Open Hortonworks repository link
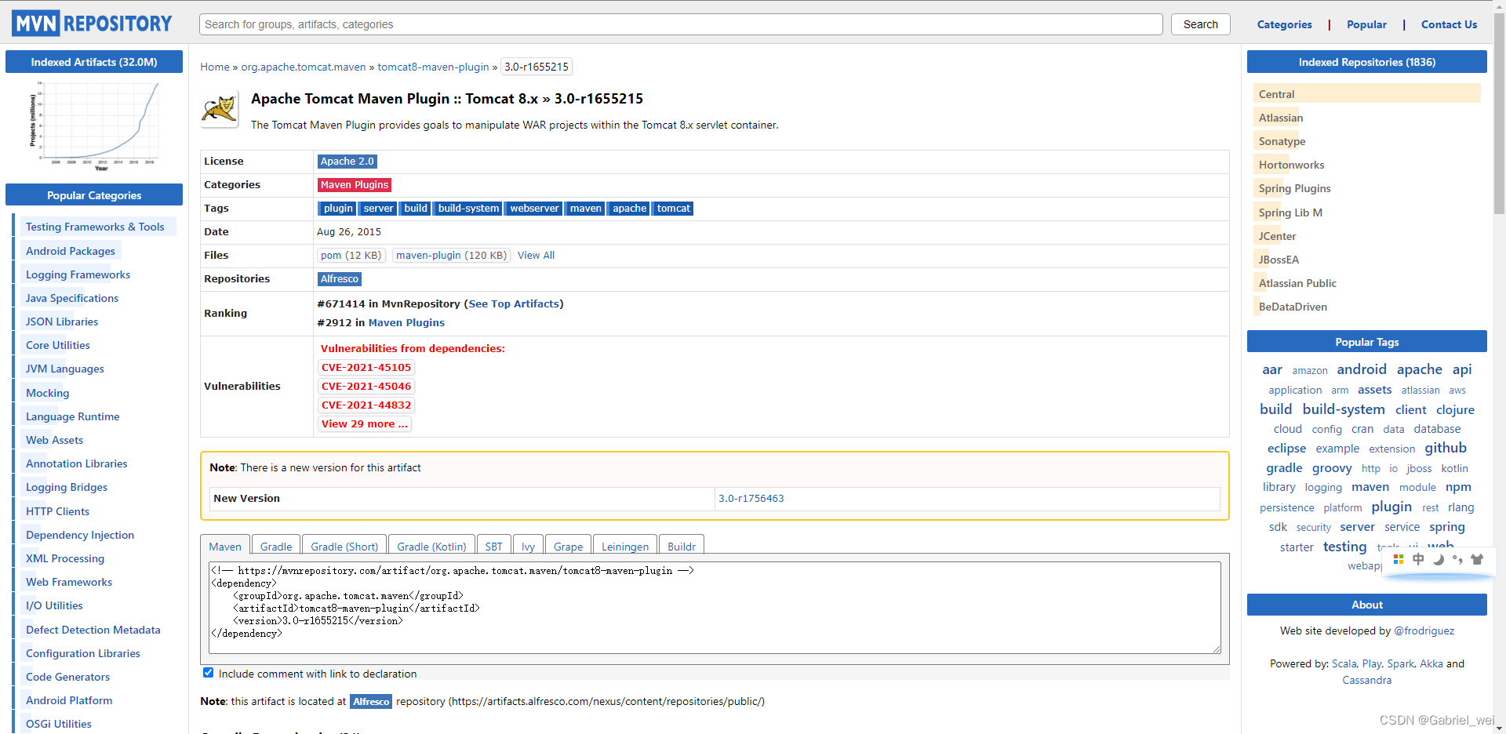The image size is (1506, 734). [x=1291, y=165]
